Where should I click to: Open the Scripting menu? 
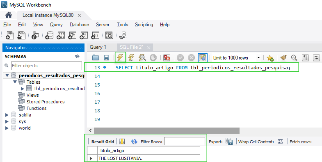(144, 25)
